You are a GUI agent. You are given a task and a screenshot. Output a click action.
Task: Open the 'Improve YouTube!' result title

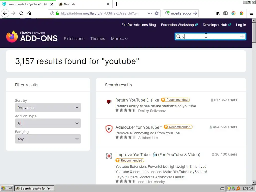tap(158, 154)
